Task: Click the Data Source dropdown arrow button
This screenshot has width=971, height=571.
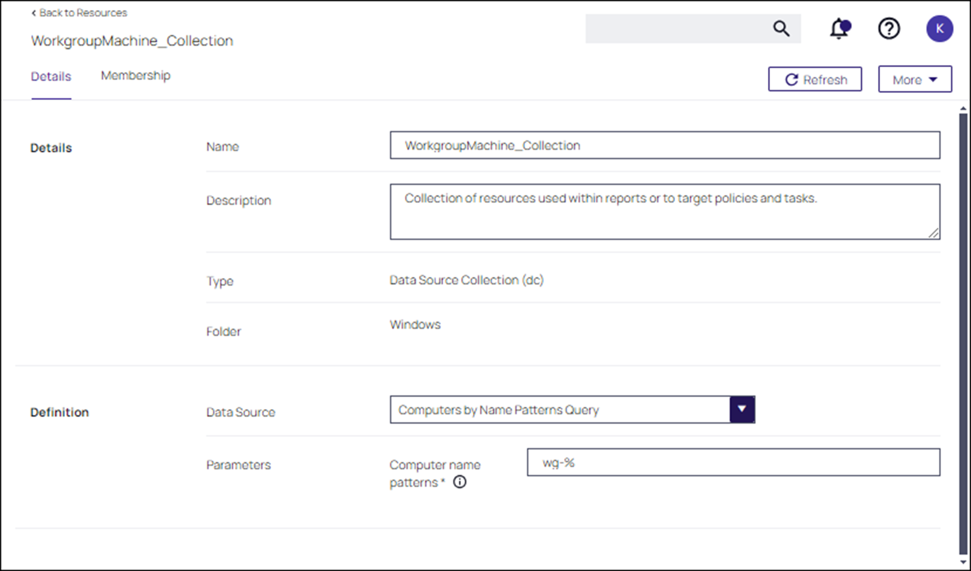Action: tap(742, 410)
